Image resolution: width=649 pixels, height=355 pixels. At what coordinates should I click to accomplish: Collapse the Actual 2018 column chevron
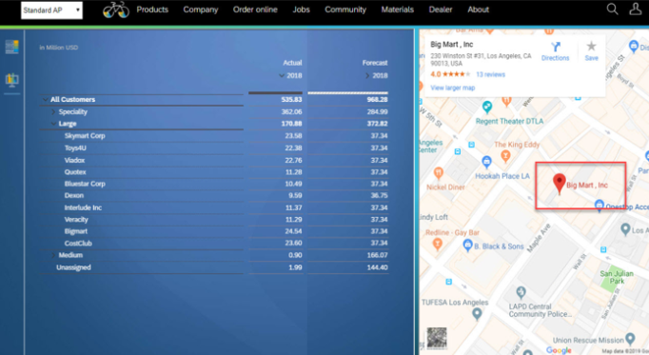(x=282, y=75)
